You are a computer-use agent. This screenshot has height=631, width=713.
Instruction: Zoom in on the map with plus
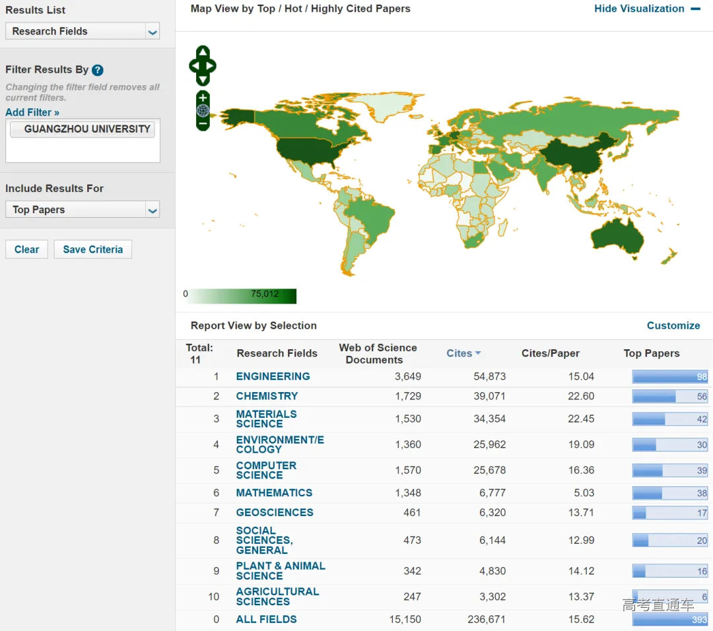203,98
